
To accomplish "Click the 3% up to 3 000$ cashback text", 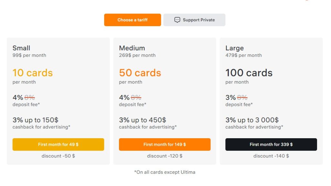I will point(252,120).
